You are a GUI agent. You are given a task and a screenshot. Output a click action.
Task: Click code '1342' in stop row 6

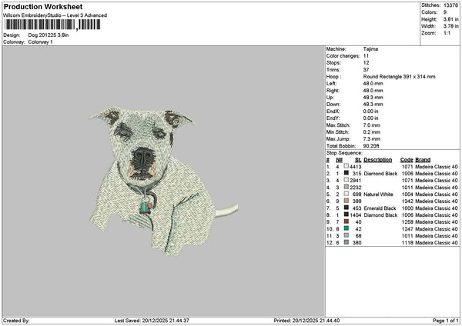[407, 201]
